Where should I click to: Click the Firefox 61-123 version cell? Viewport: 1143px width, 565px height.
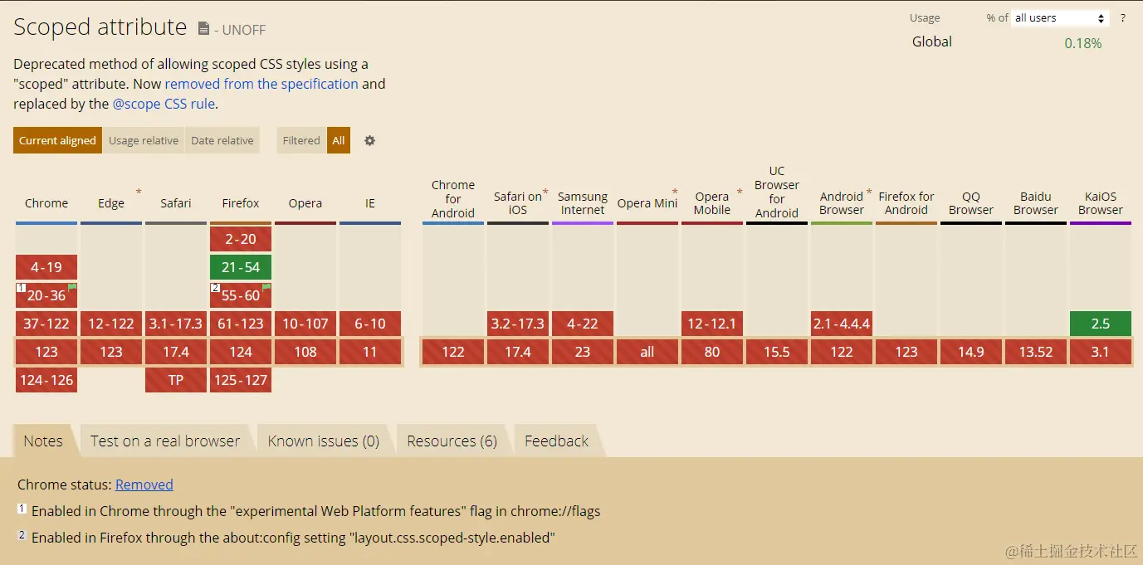click(x=241, y=324)
